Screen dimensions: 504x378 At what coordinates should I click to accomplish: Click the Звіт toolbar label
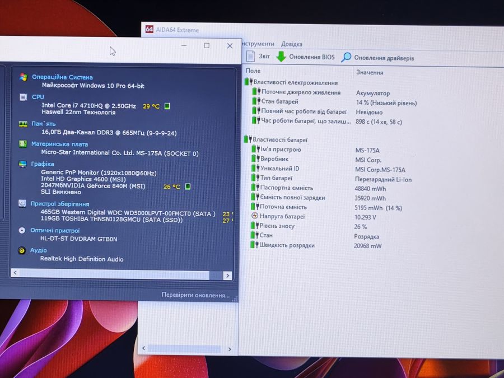tap(264, 56)
